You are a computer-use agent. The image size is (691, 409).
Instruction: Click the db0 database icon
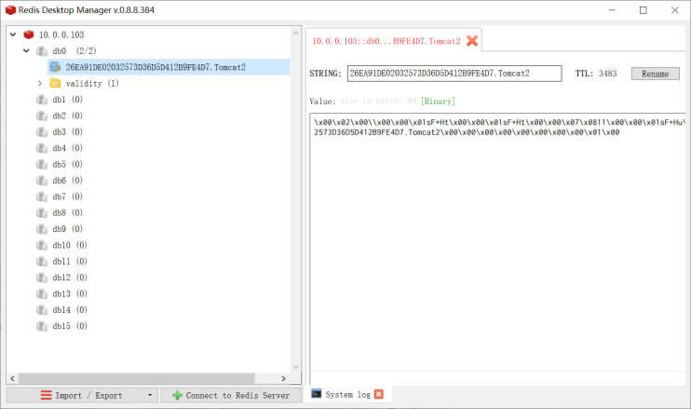42,50
